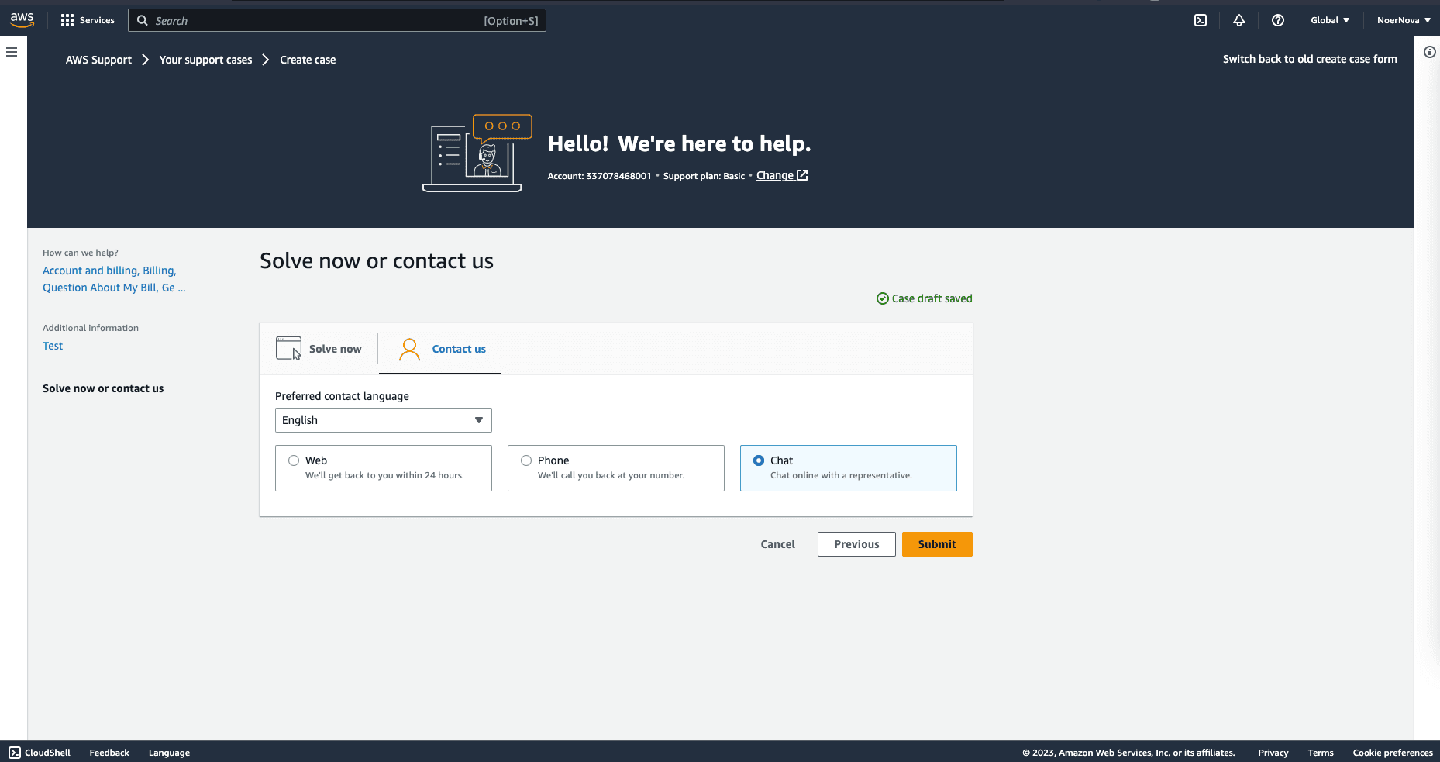The width and height of the screenshot is (1440, 762).
Task: Select the Chat contact option
Action: pyautogui.click(x=759, y=460)
